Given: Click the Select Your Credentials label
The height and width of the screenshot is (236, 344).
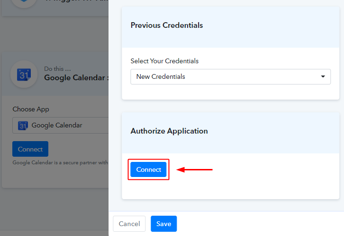Looking at the screenshot, I should tap(164, 61).
